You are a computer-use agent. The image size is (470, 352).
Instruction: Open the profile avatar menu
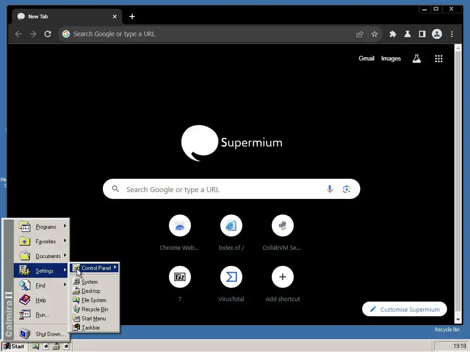tap(437, 34)
